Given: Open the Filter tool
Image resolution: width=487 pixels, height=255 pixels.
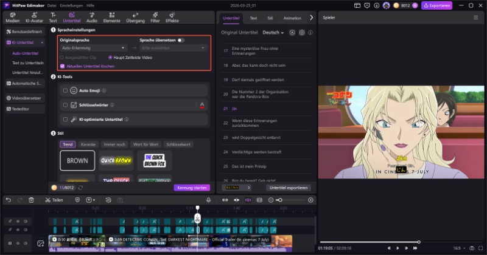Looking at the screenshot, I should [x=155, y=18].
